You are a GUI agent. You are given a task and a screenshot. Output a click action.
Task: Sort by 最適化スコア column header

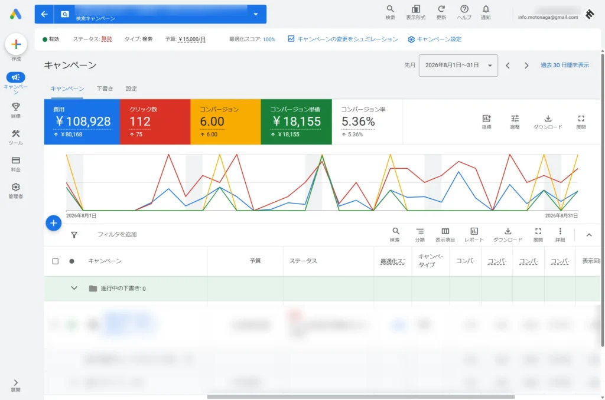click(x=393, y=261)
